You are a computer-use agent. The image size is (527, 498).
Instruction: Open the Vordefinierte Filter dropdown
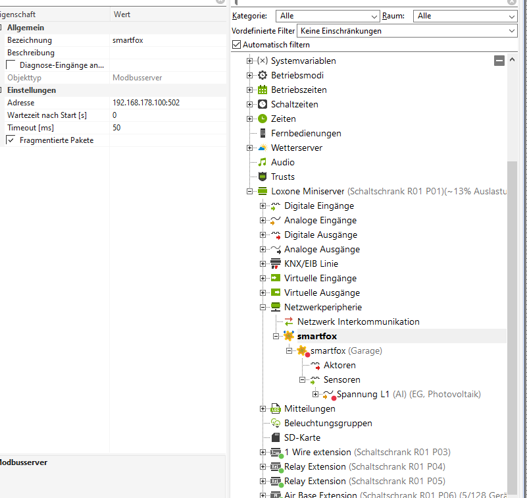[x=407, y=31]
